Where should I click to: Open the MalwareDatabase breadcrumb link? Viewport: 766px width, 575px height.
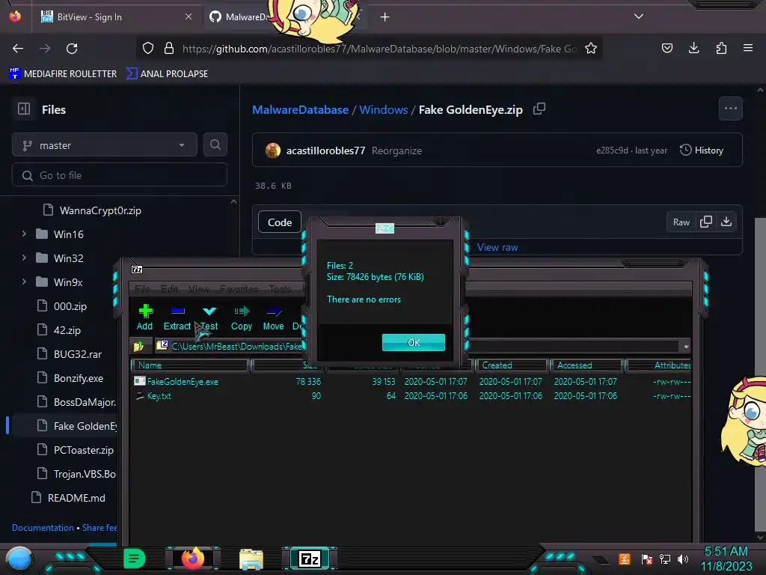point(300,109)
